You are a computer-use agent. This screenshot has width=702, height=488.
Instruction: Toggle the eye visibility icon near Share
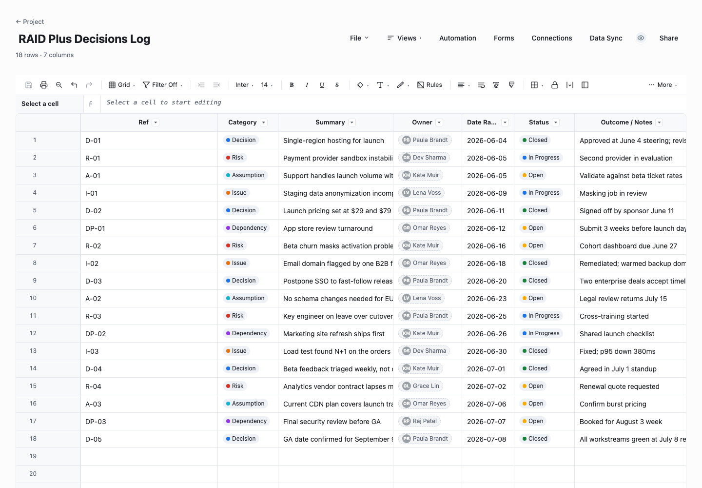[641, 38]
